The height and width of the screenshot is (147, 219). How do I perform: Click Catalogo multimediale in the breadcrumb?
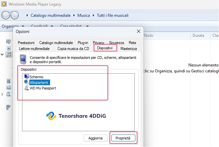point(51,15)
